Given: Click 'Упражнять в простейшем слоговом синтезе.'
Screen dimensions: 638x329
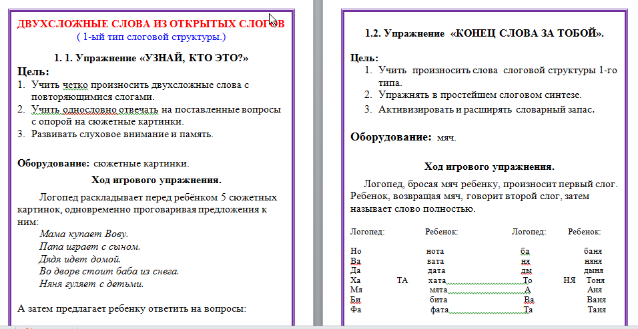Looking at the screenshot, I should (480, 95).
